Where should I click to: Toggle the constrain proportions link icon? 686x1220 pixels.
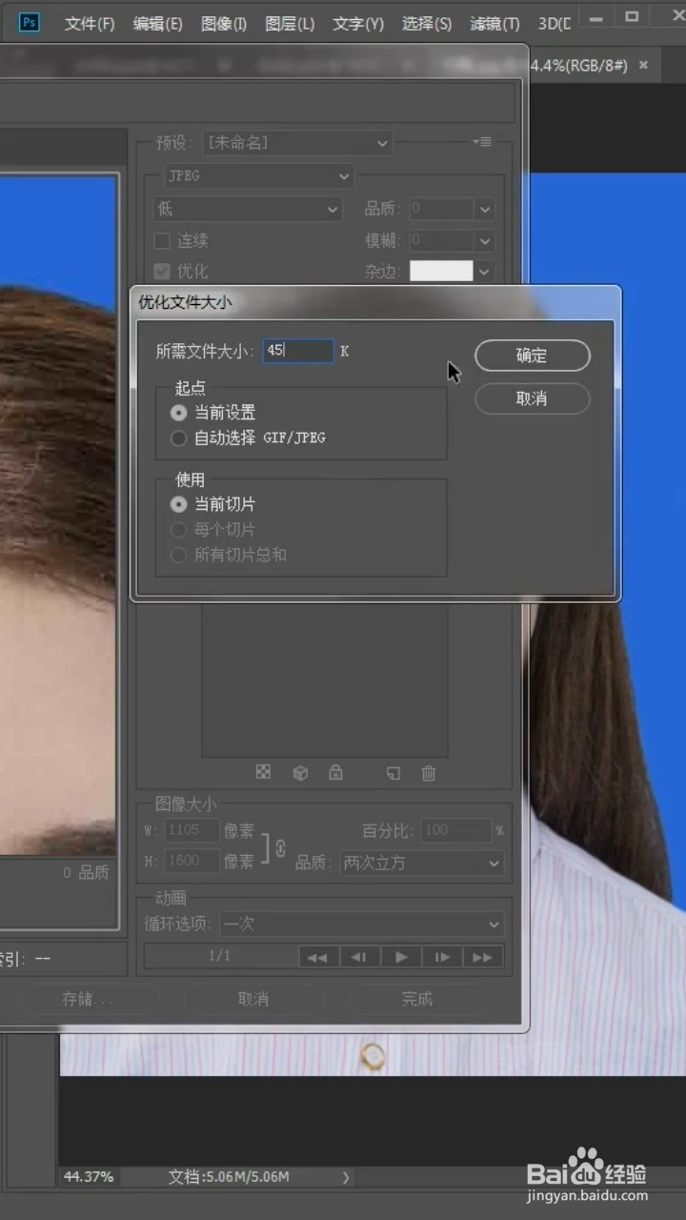280,846
